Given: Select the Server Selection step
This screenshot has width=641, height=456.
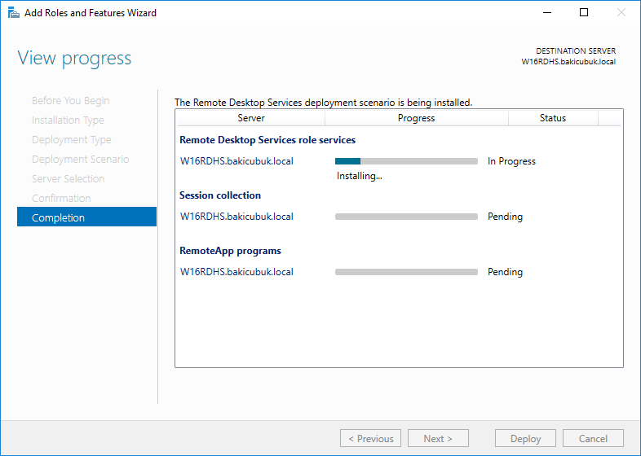Looking at the screenshot, I should point(69,179).
